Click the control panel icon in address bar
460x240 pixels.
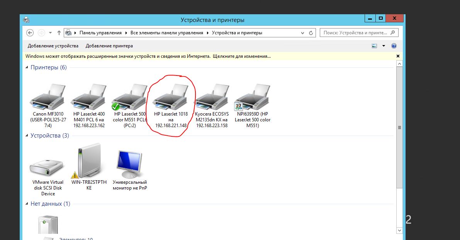pyautogui.click(x=68, y=33)
